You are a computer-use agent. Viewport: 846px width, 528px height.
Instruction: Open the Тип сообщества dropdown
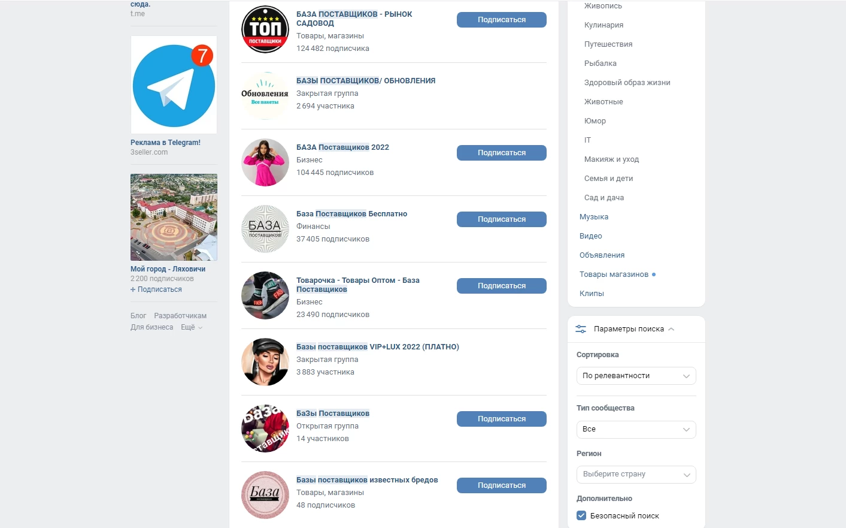[636, 429]
